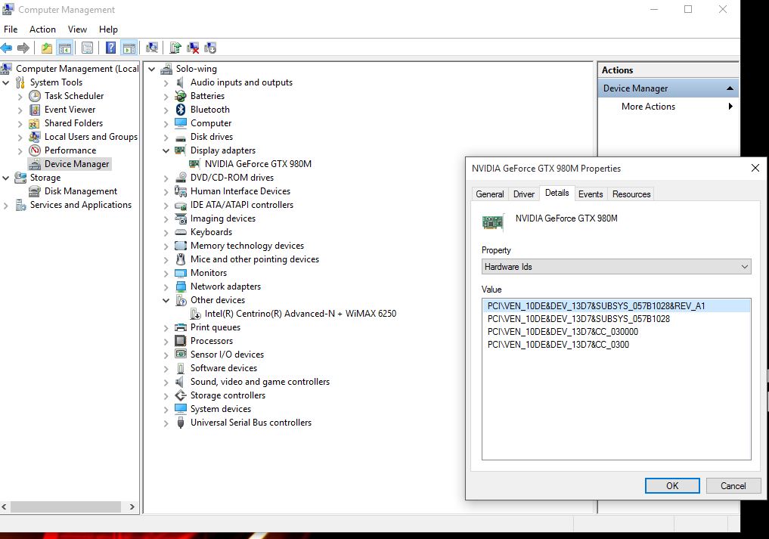Viewport: 769px width, 539px height.
Task: Collapse the Other devices node
Action: coord(166,300)
